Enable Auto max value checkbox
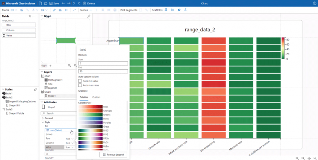Image resolution: width=318 pixels, height=160 pixels. pos(80,85)
